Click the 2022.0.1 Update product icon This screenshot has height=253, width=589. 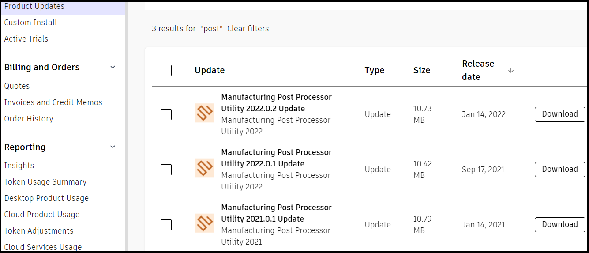pyautogui.click(x=204, y=168)
